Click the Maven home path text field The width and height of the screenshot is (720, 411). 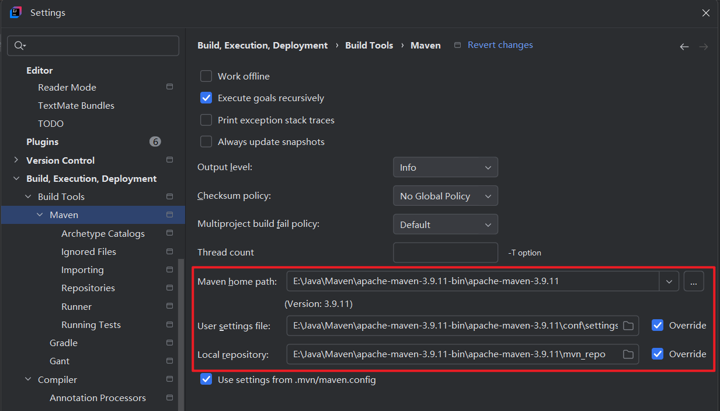point(473,281)
